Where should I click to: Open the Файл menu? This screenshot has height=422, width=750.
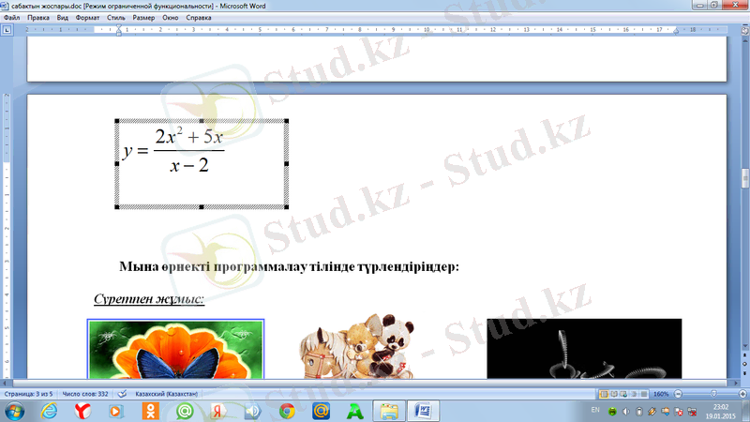pyautogui.click(x=12, y=17)
